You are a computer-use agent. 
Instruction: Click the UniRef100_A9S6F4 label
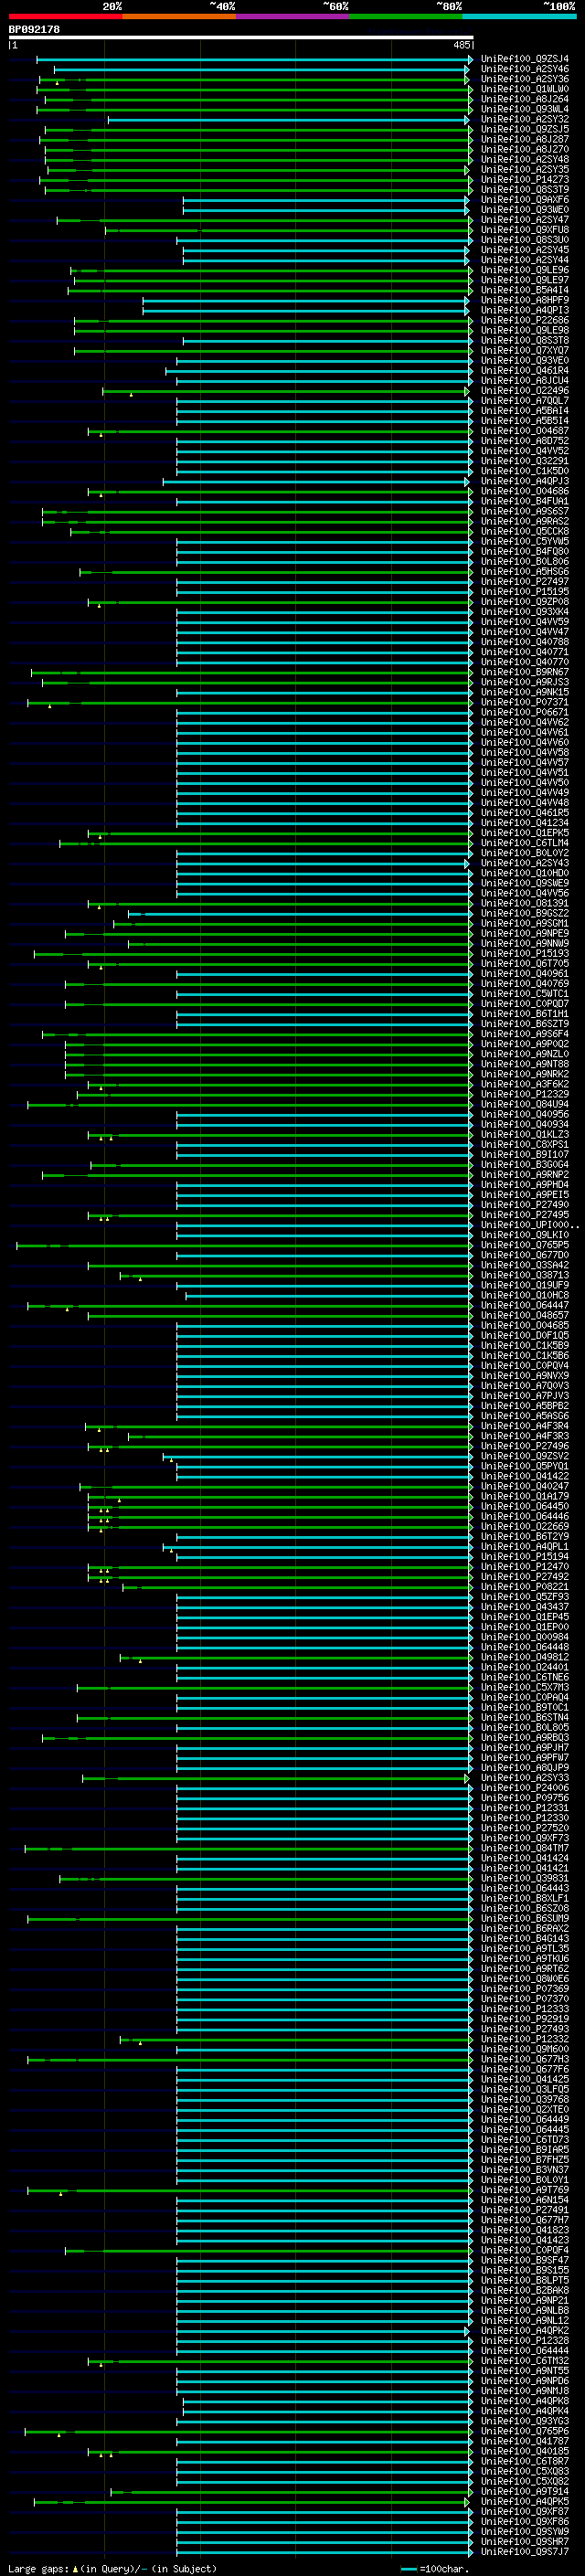tap(525, 1034)
